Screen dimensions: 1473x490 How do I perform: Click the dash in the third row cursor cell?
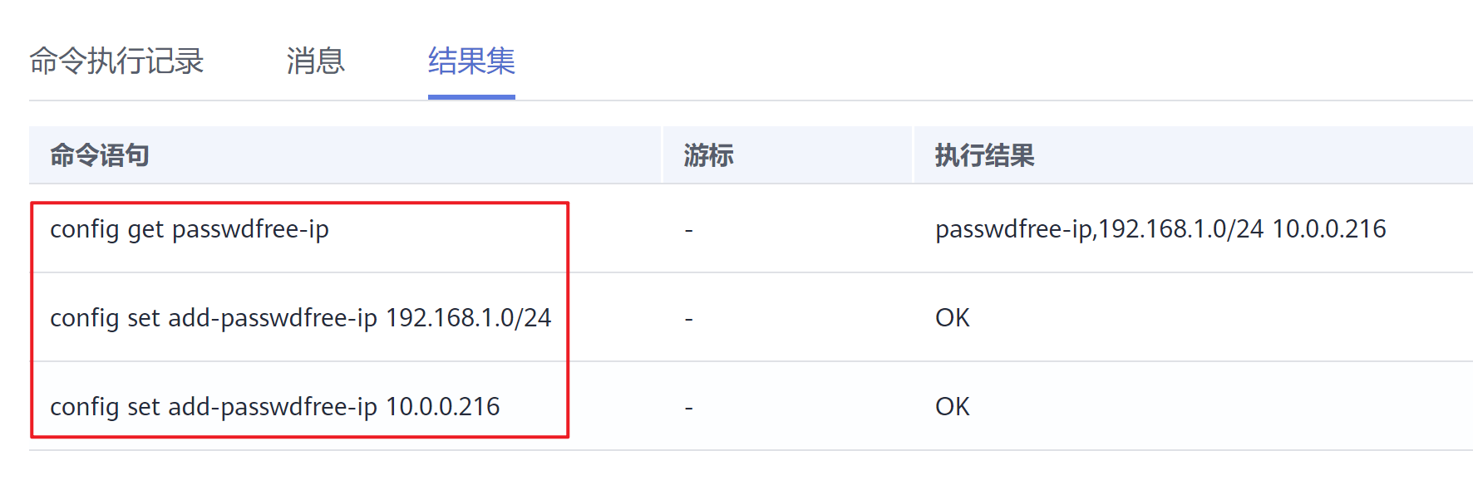(x=687, y=406)
